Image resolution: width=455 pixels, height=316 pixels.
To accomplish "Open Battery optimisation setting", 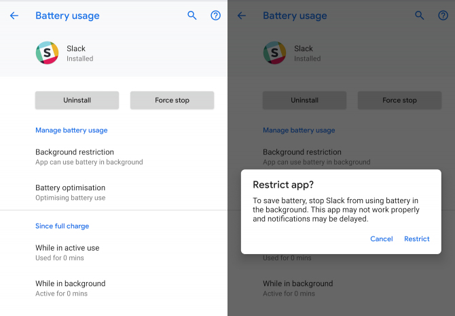I will [113, 192].
